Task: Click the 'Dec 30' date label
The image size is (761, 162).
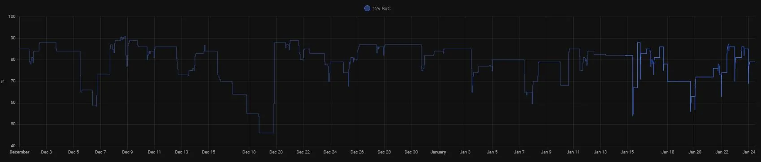Action: coord(411,152)
